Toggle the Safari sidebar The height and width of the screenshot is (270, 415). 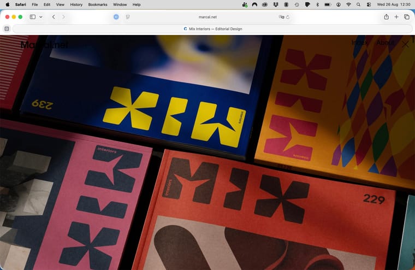click(x=33, y=17)
